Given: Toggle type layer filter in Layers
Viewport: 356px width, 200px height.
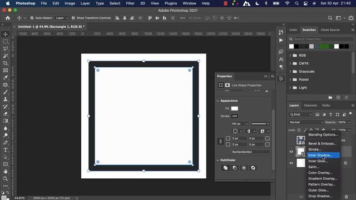Looking at the screenshot, I should [330, 114].
